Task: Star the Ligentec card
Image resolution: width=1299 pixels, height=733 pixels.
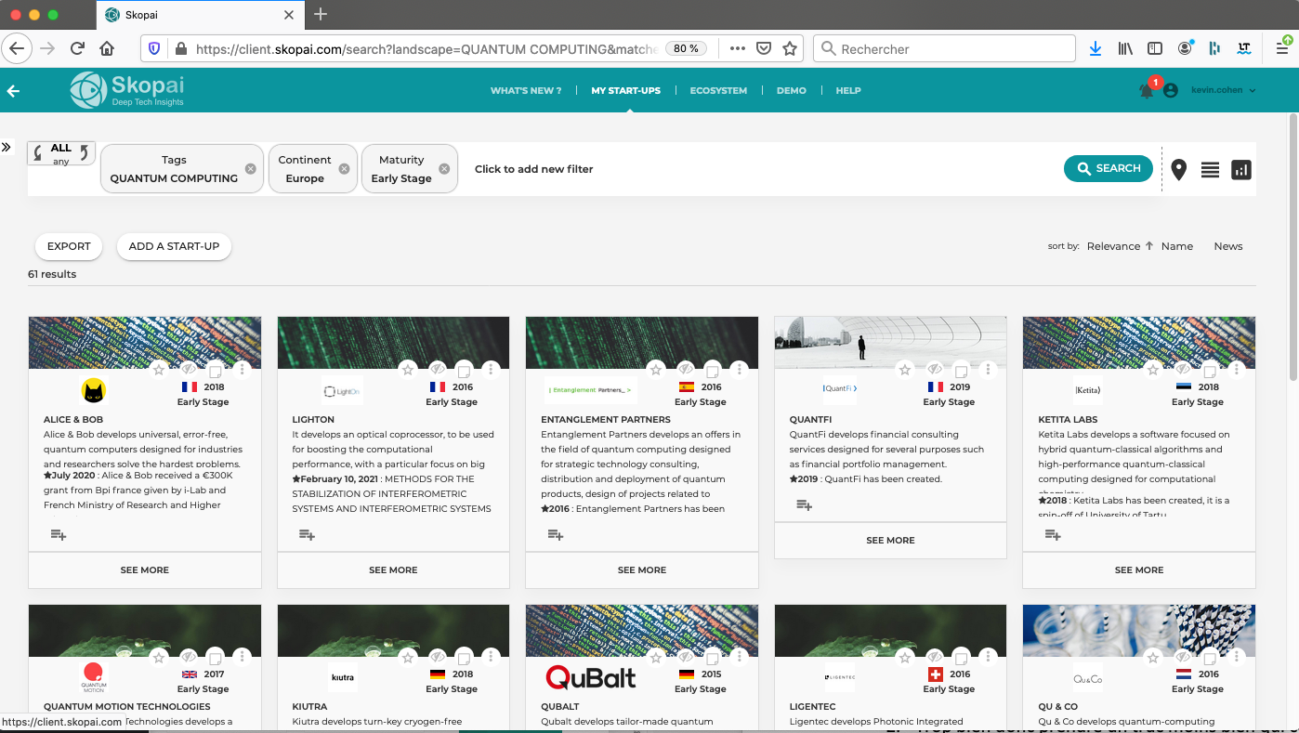Action: click(904, 657)
